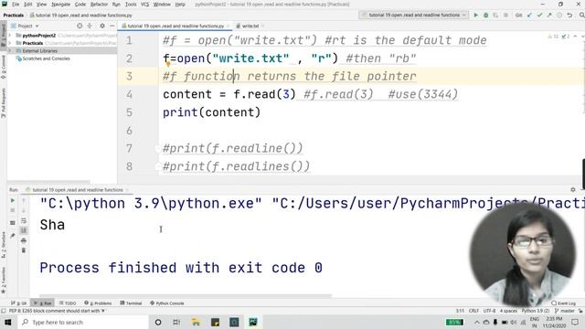
Task: Rollback changes with the undo arrow
Action: pyautogui.click(x=569, y=16)
